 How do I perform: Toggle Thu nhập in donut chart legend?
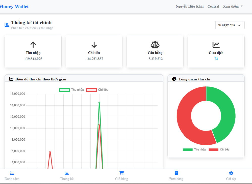coord(194,149)
